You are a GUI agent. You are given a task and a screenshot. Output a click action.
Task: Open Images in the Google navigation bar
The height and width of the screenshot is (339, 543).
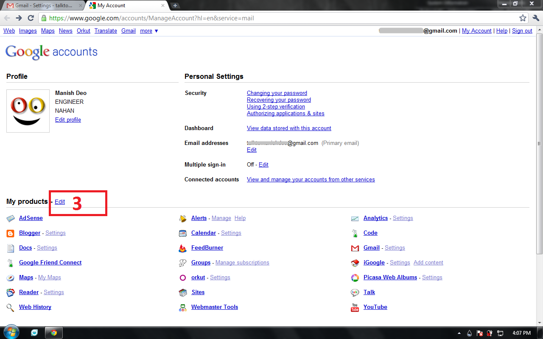tap(28, 31)
